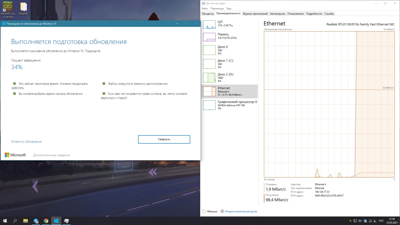Open Параметры menu in Task Manager
The height and width of the screenshot is (225, 400).
(217, 8)
